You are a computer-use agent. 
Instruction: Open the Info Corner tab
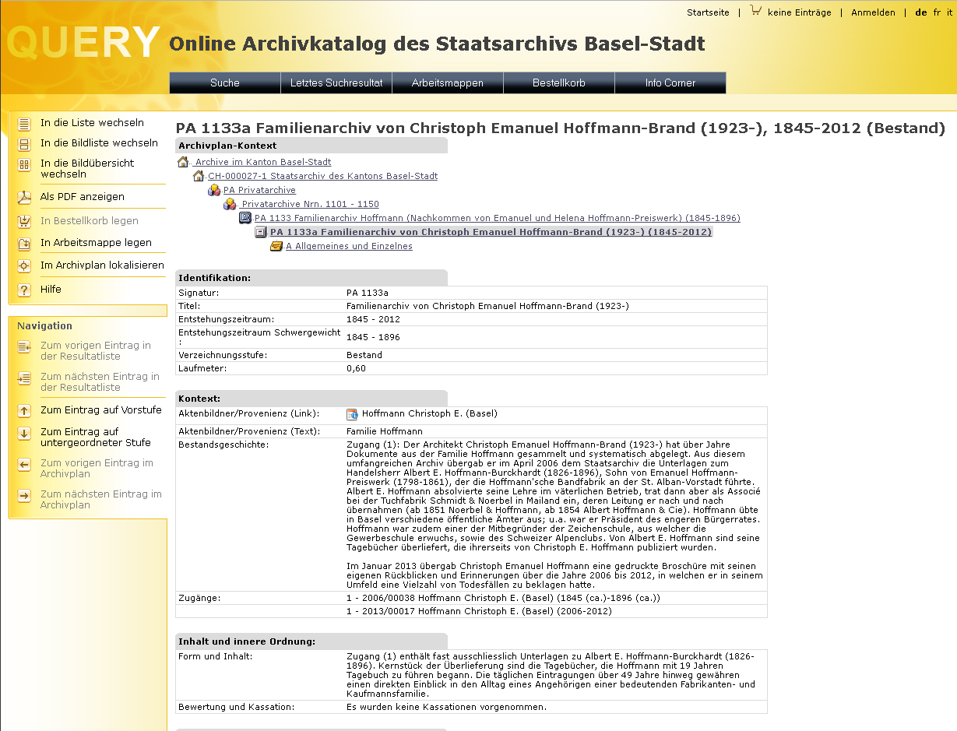tap(670, 83)
